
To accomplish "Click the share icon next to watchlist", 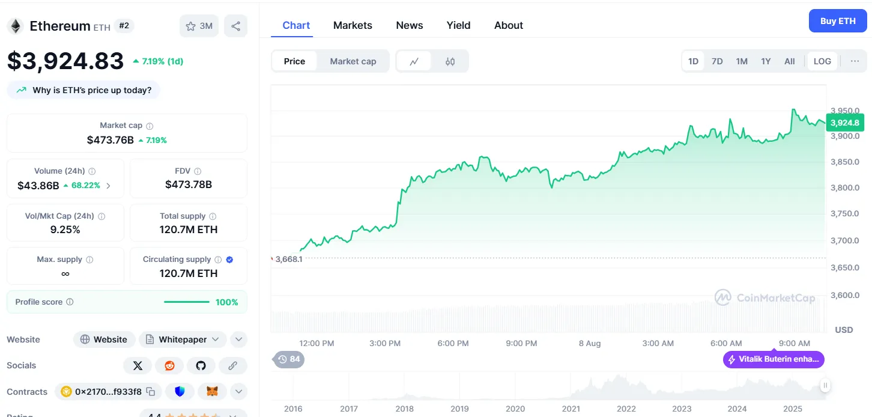I will coord(235,26).
